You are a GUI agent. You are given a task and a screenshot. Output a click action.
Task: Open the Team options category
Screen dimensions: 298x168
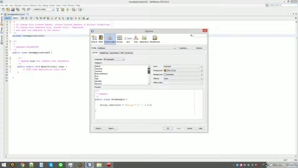[x=135, y=39]
